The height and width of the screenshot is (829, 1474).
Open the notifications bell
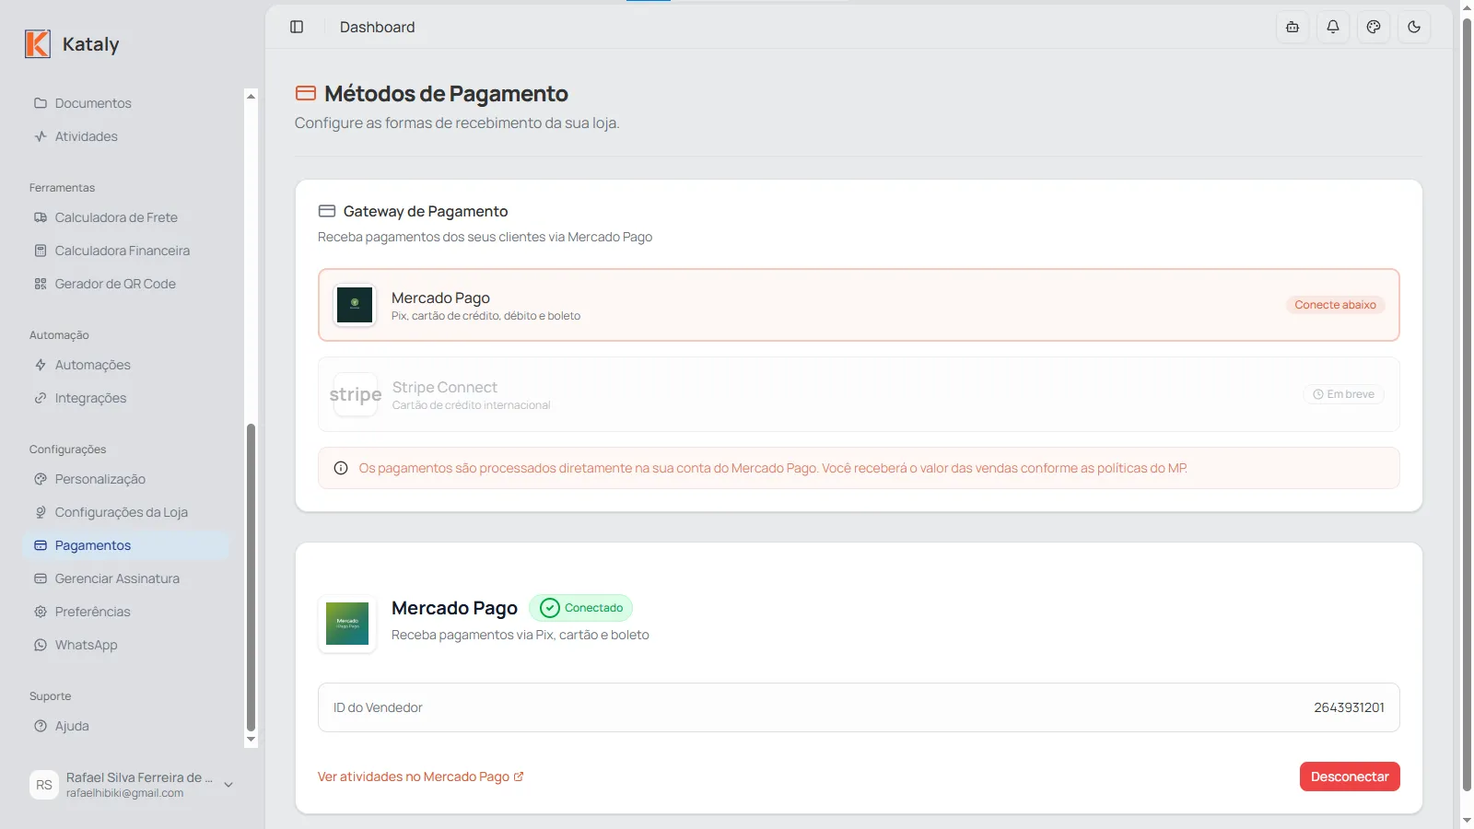(1333, 27)
